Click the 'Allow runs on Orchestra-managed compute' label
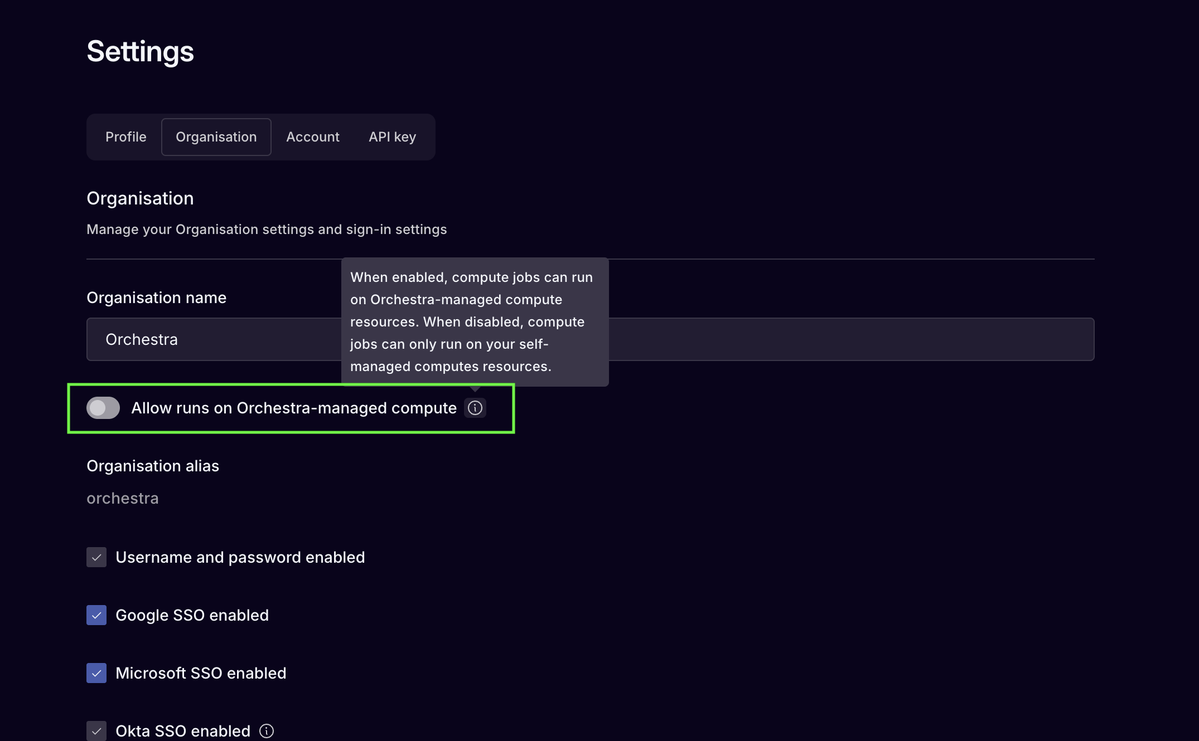Image resolution: width=1199 pixels, height=741 pixels. point(294,408)
